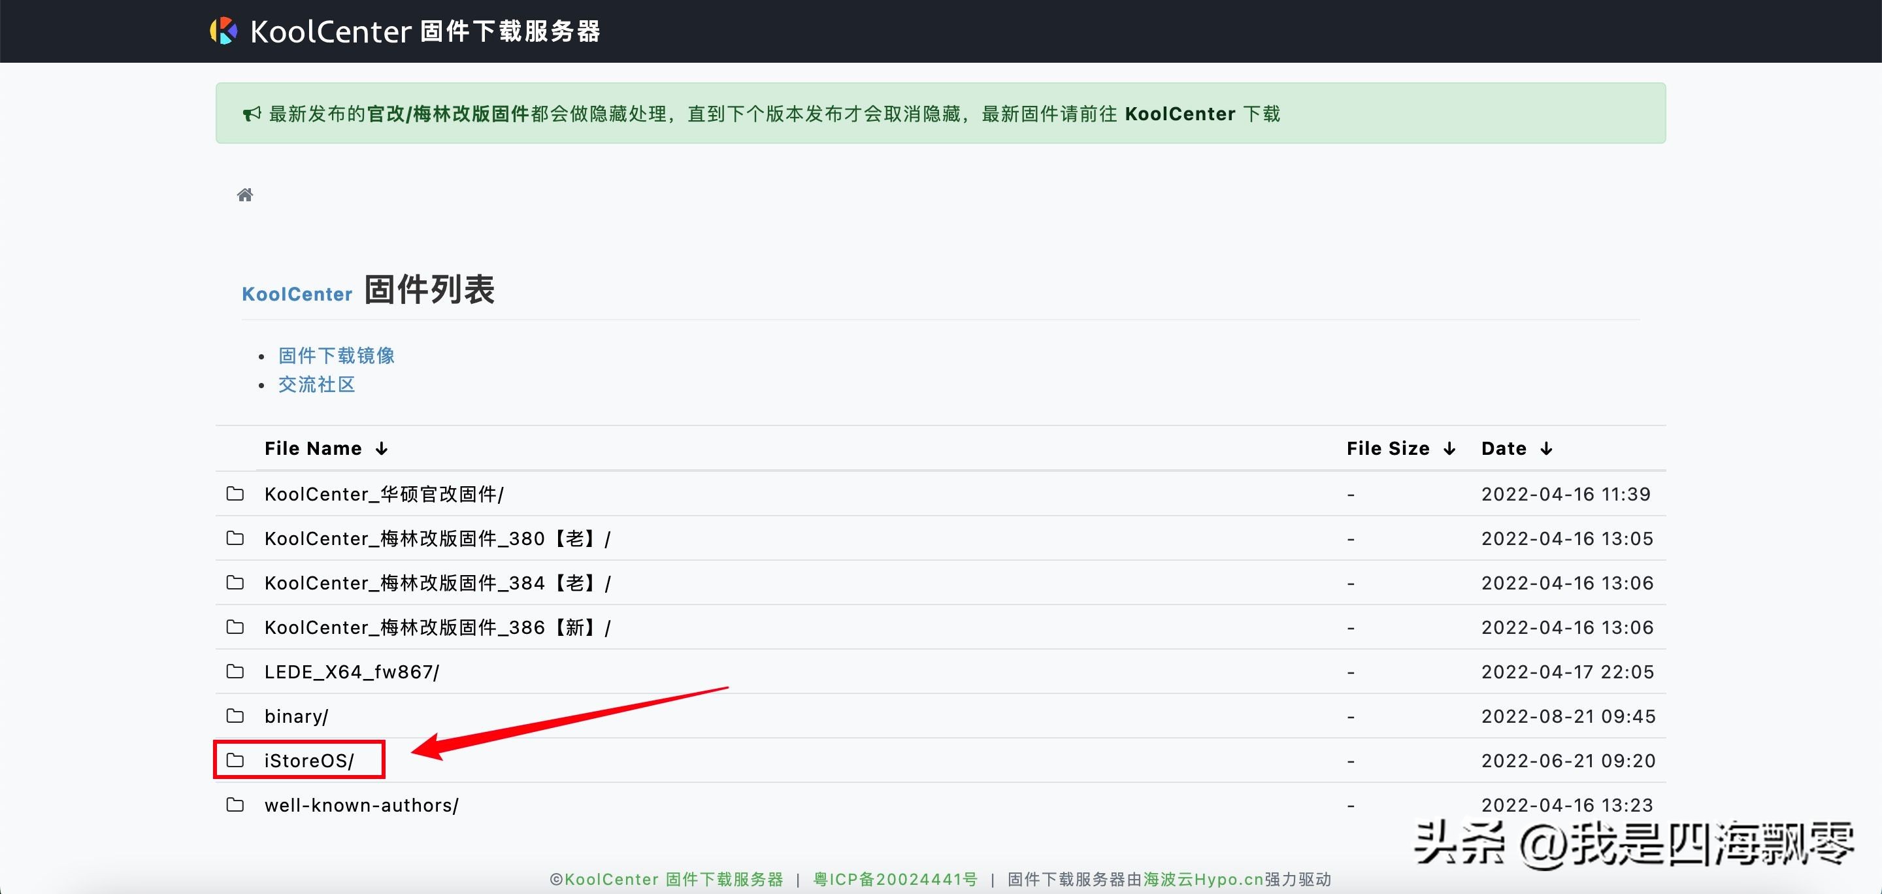The height and width of the screenshot is (894, 1882).
Task: Click the KoolCenter logo icon
Action: [x=224, y=31]
